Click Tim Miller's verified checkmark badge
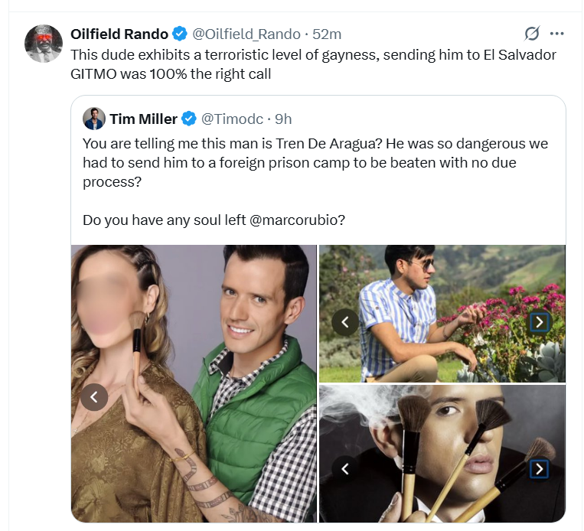The height and width of the screenshot is (531, 584). pos(189,119)
